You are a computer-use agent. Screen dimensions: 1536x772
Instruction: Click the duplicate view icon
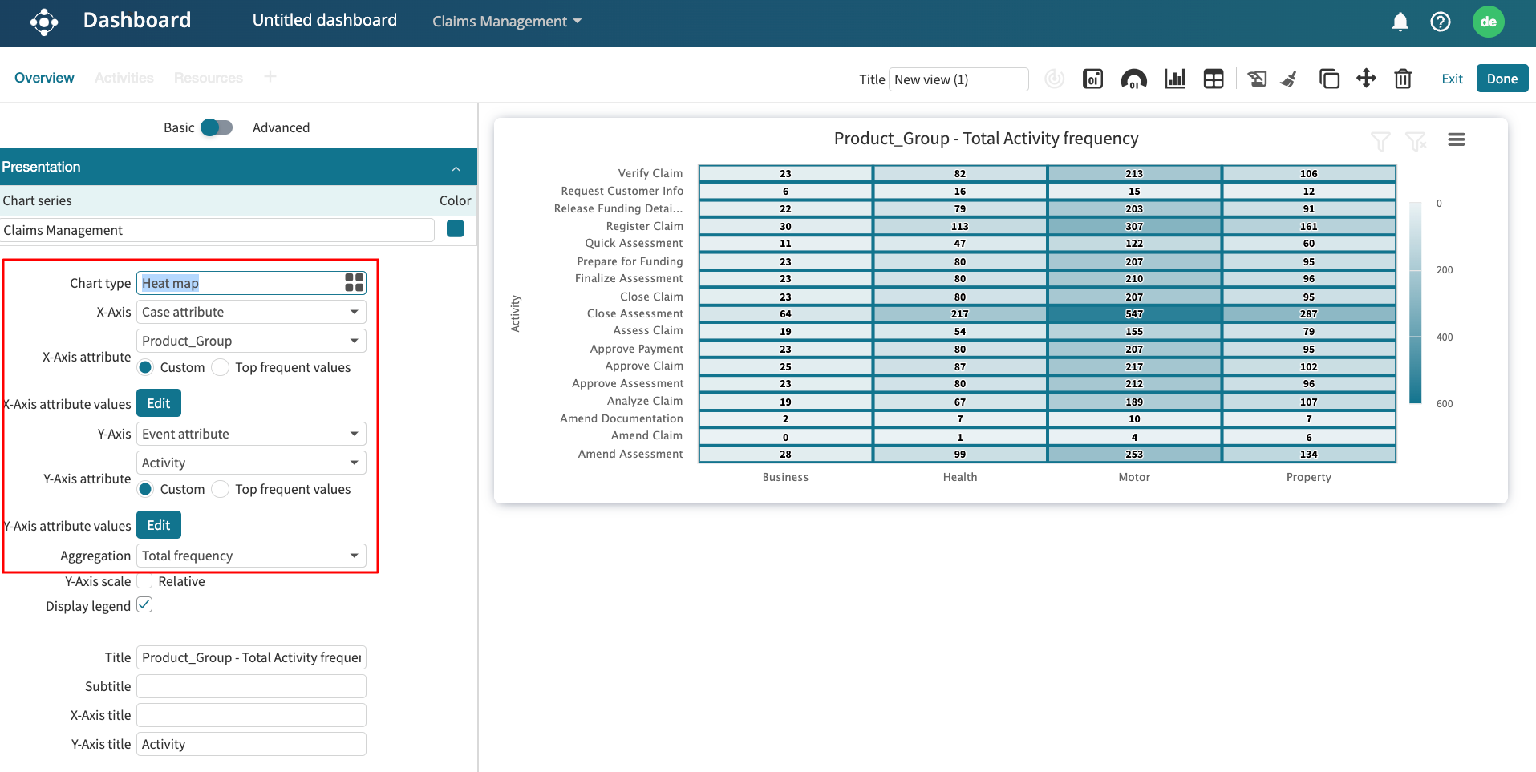coord(1329,79)
